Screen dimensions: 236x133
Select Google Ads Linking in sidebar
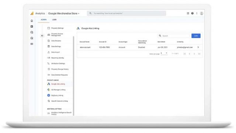(x=58, y=84)
